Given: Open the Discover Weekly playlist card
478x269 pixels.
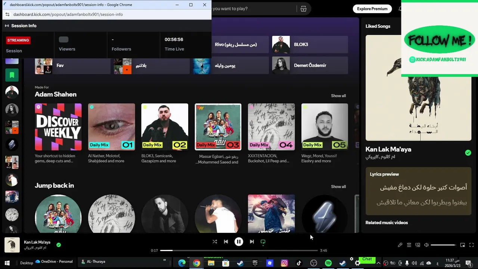Looking at the screenshot, I should pos(58,134).
